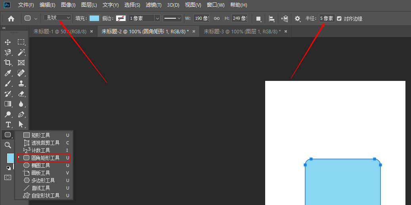
Task: Select the Horizontal Type tool
Action: (x=8, y=125)
